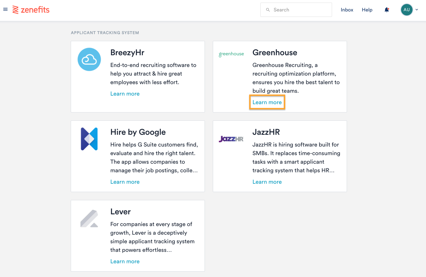
Task: Click the Lever logo
Action: click(x=89, y=218)
